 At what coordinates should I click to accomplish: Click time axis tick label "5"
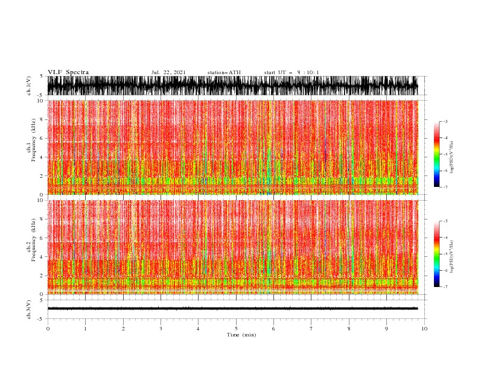[236, 329]
